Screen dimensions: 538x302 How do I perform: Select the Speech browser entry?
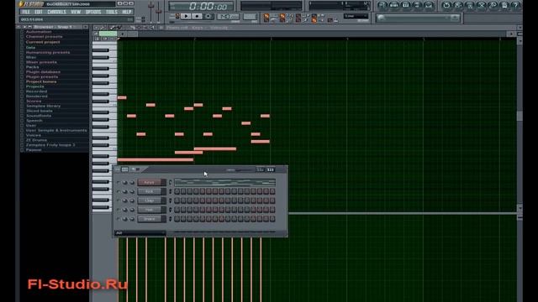click(x=34, y=121)
